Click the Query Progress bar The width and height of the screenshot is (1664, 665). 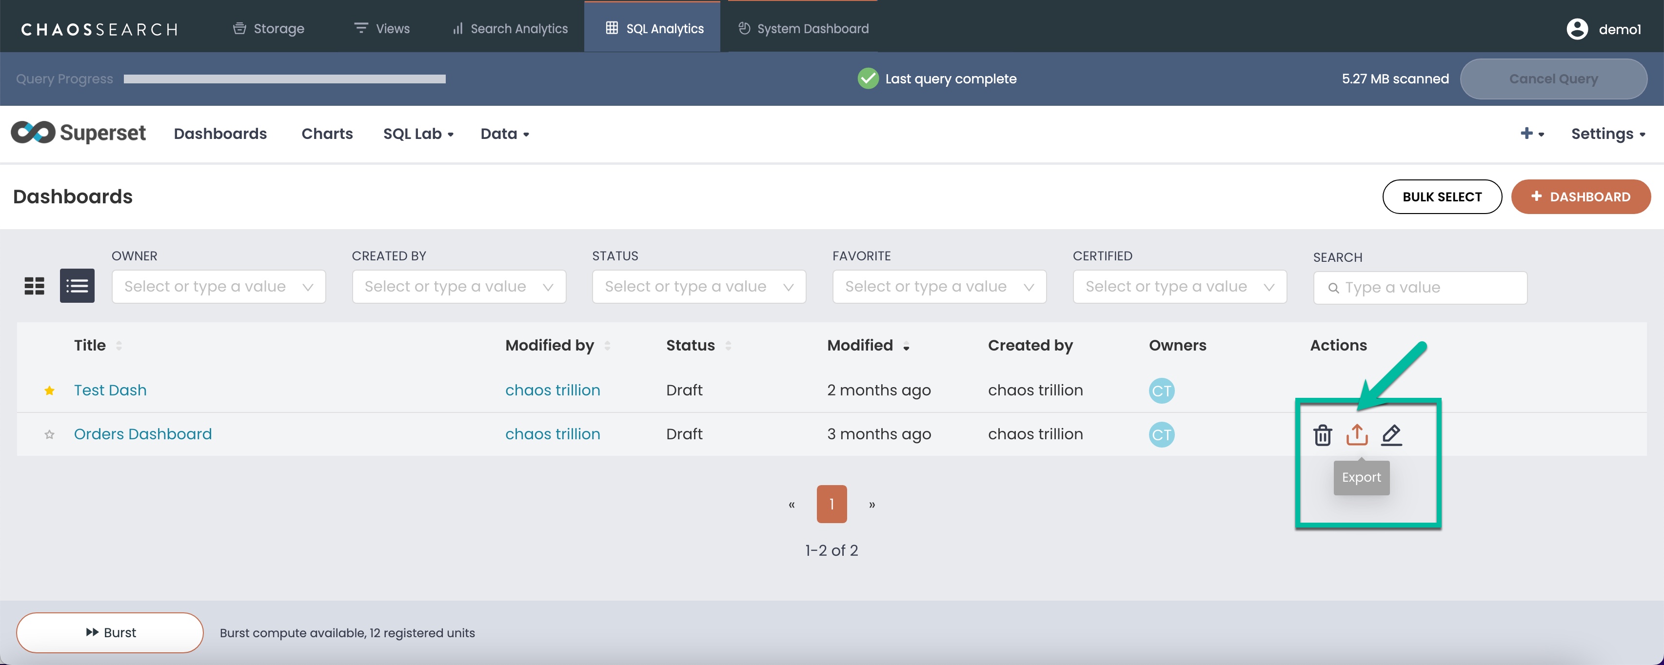[284, 79]
